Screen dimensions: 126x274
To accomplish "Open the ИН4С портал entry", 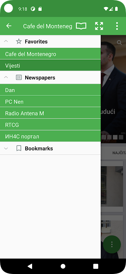I will click(50, 136).
